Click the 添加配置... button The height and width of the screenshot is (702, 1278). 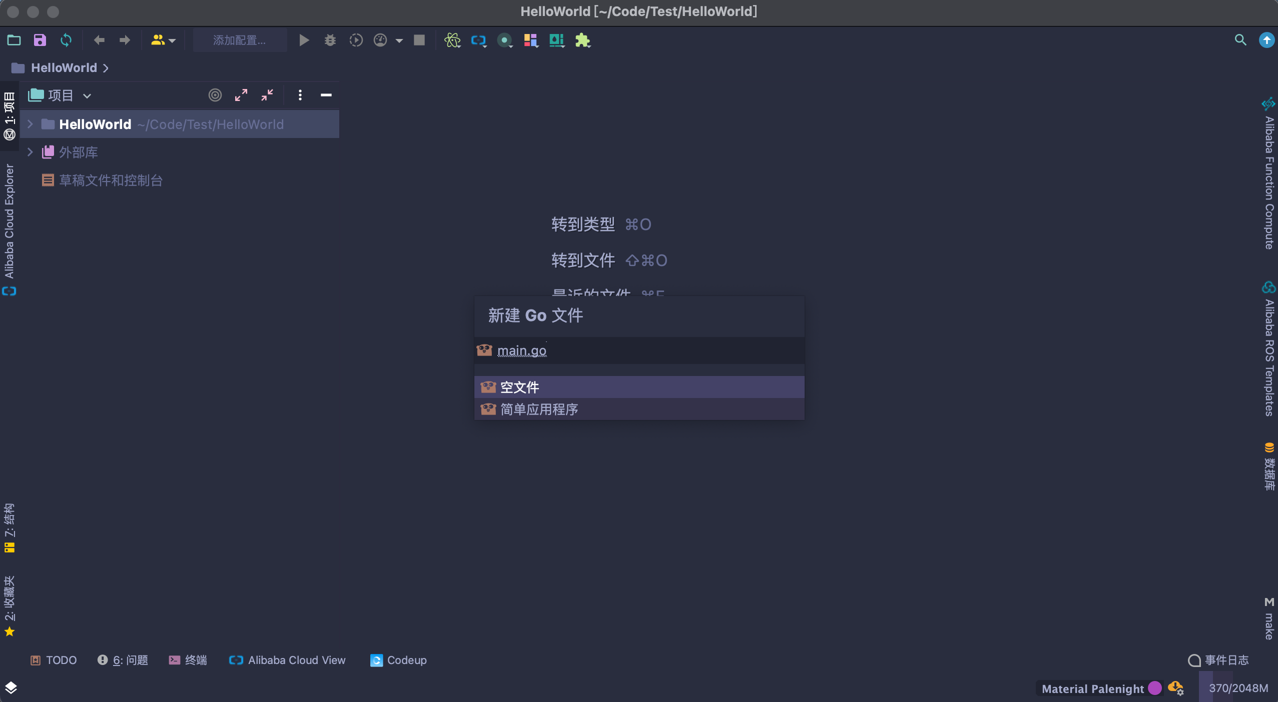(239, 40)
